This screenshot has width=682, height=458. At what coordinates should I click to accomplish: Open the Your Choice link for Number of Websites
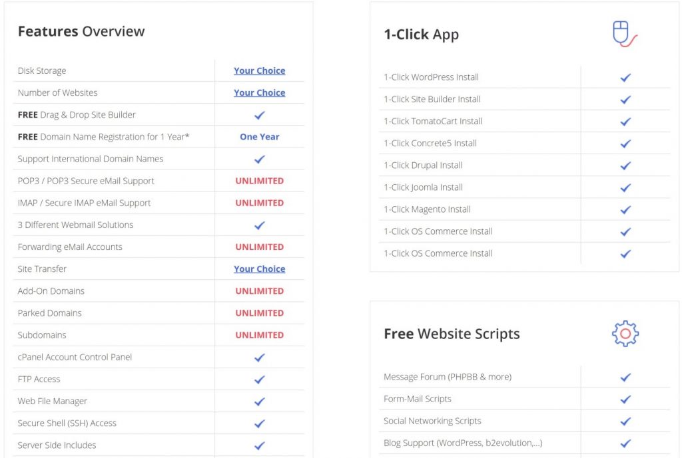coord(259,93)
